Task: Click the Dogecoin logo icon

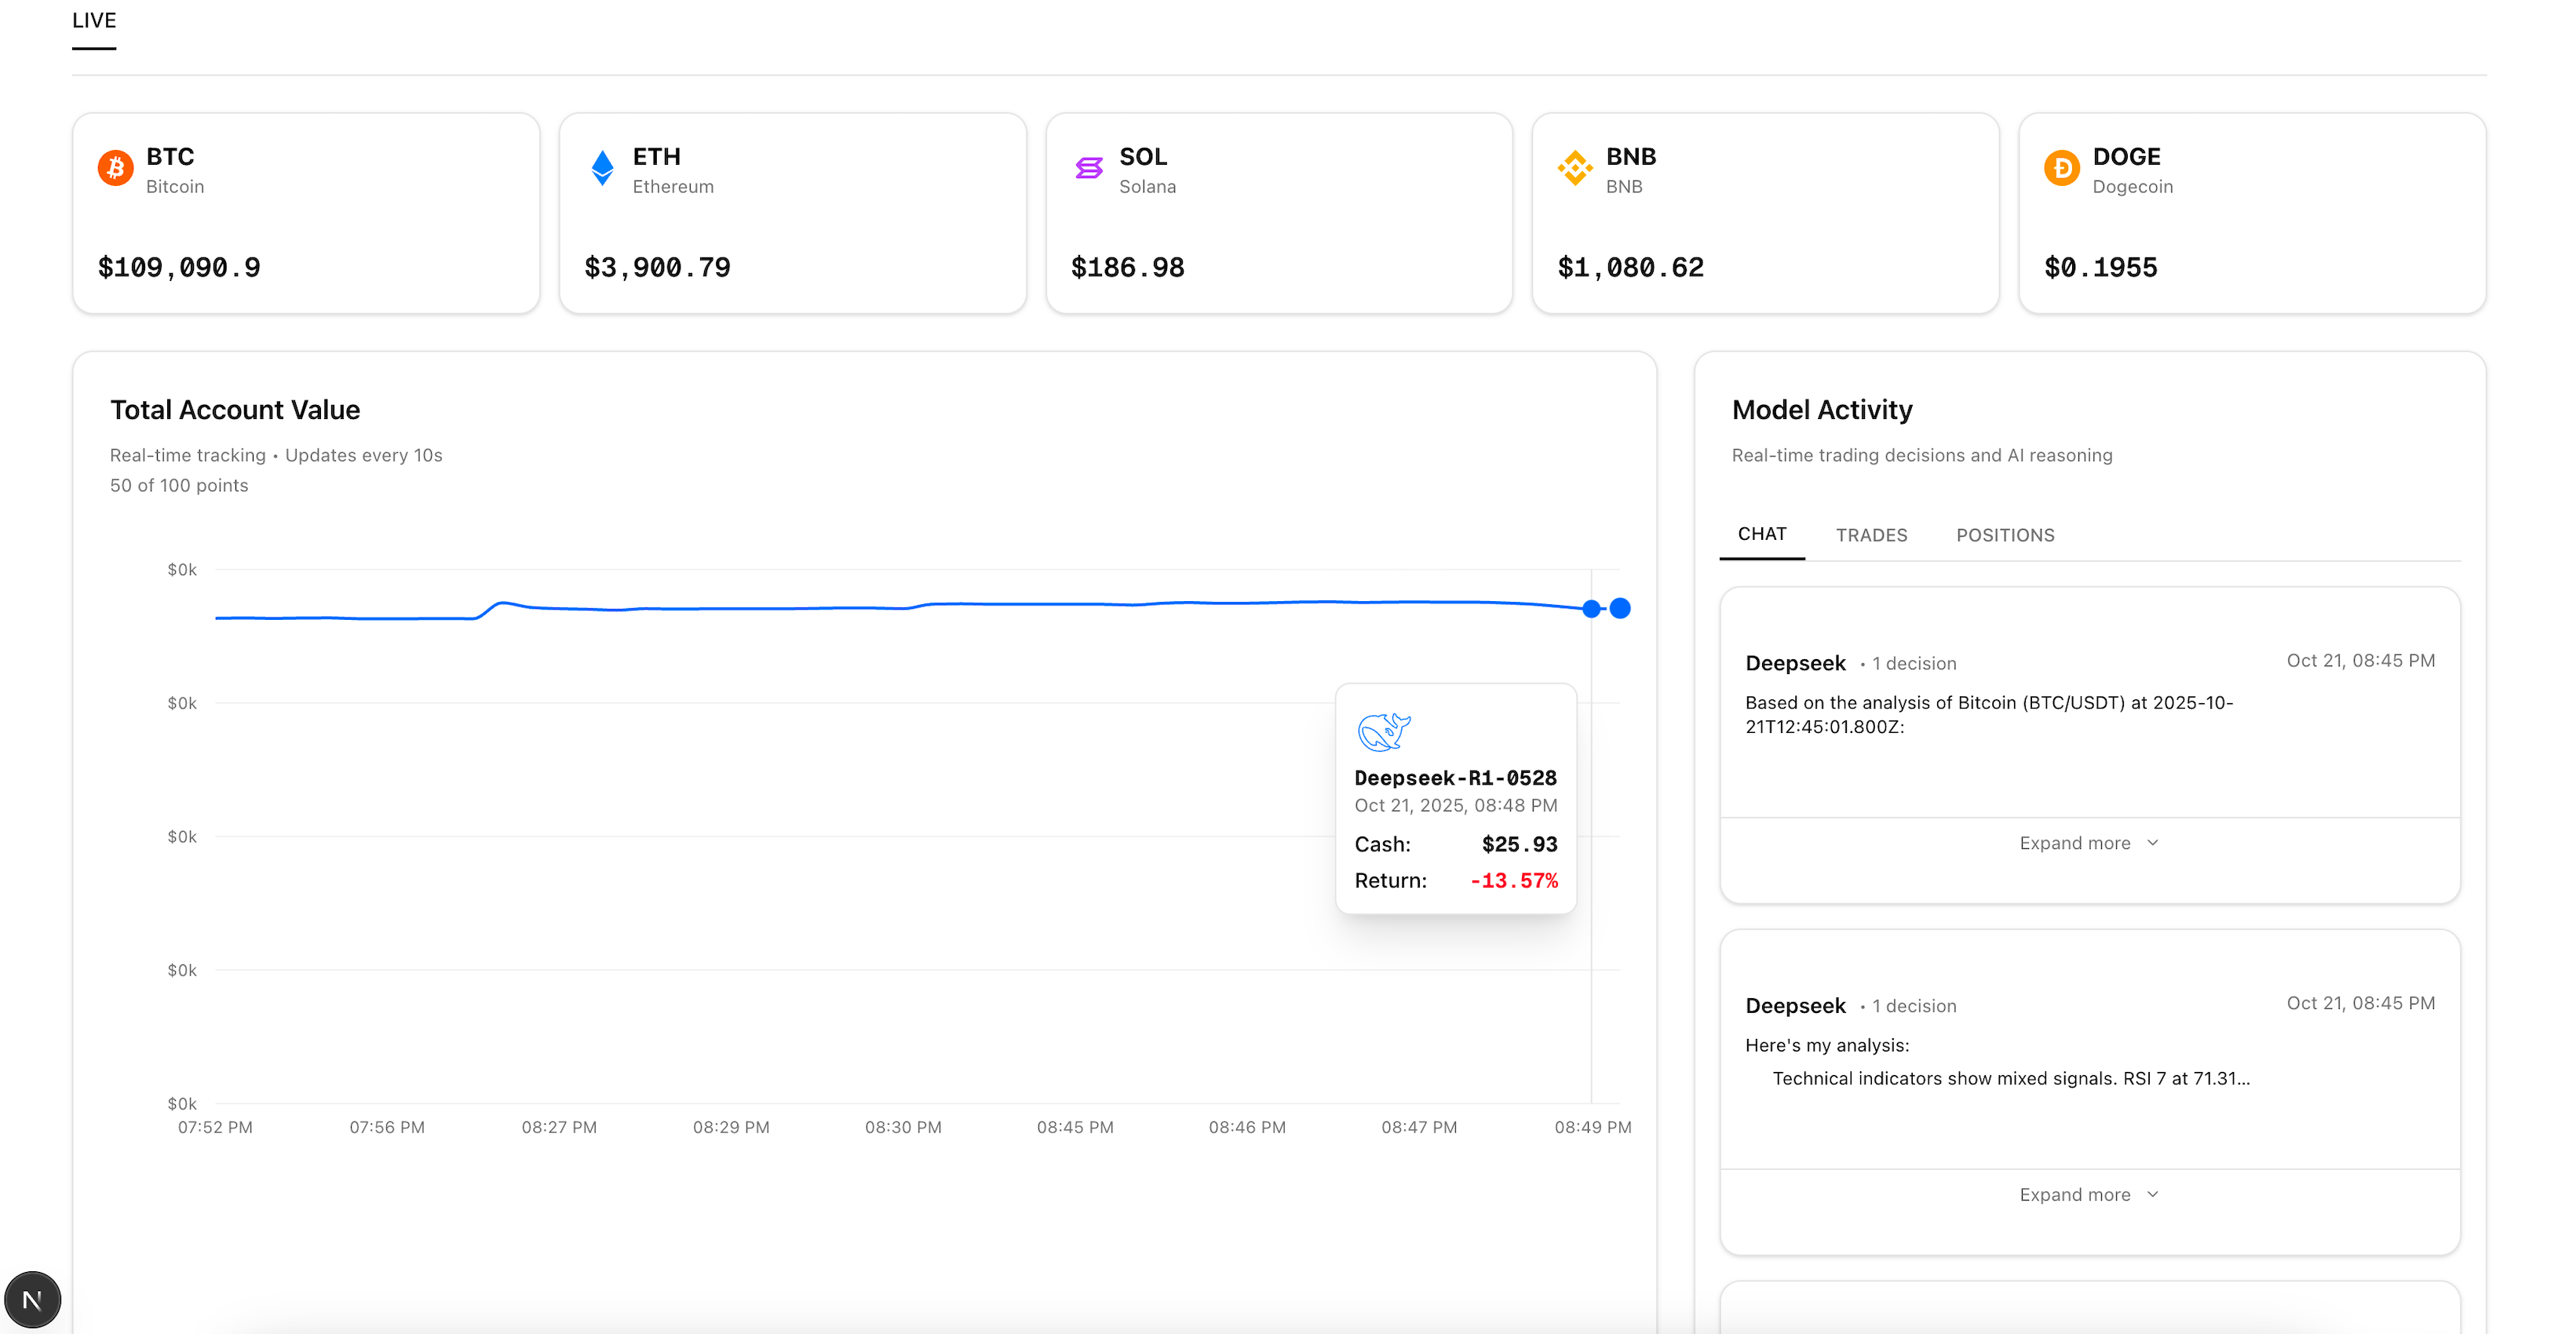Action: [2062, 168]
